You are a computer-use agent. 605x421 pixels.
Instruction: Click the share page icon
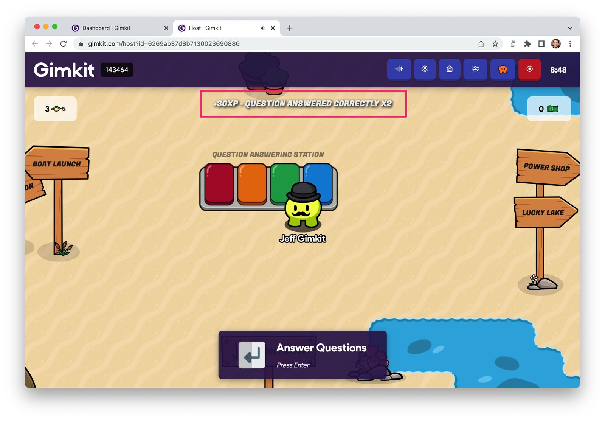[481, 44]
